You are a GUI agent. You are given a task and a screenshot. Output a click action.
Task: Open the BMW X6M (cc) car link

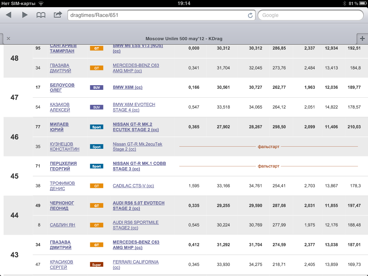[x=128, y=87]
